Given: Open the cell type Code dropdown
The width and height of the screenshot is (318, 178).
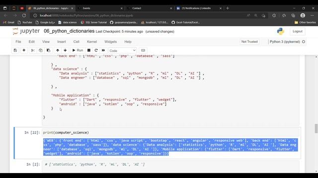Looking at the screenshot, I should tap(123, 50).
